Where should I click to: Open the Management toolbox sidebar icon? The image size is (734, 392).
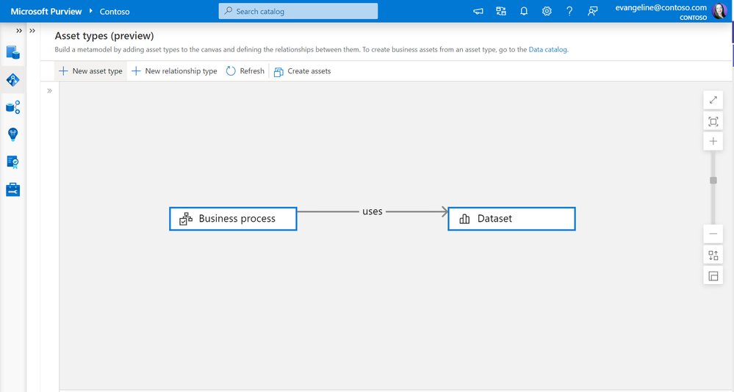click(x=12, y=189)
